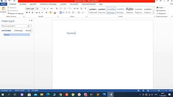Expand the styles gallery with the More arrow

[x=154, y=13]
